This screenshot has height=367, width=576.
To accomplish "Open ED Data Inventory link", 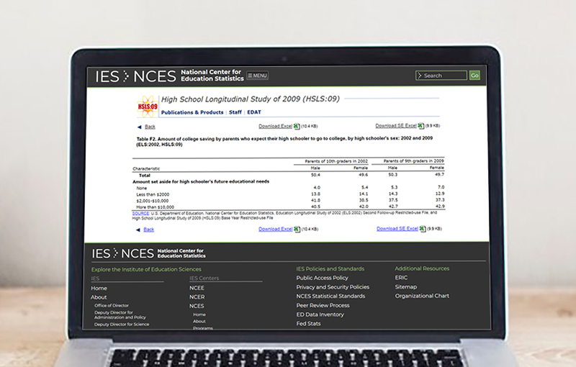I will [x=320, y=314].
